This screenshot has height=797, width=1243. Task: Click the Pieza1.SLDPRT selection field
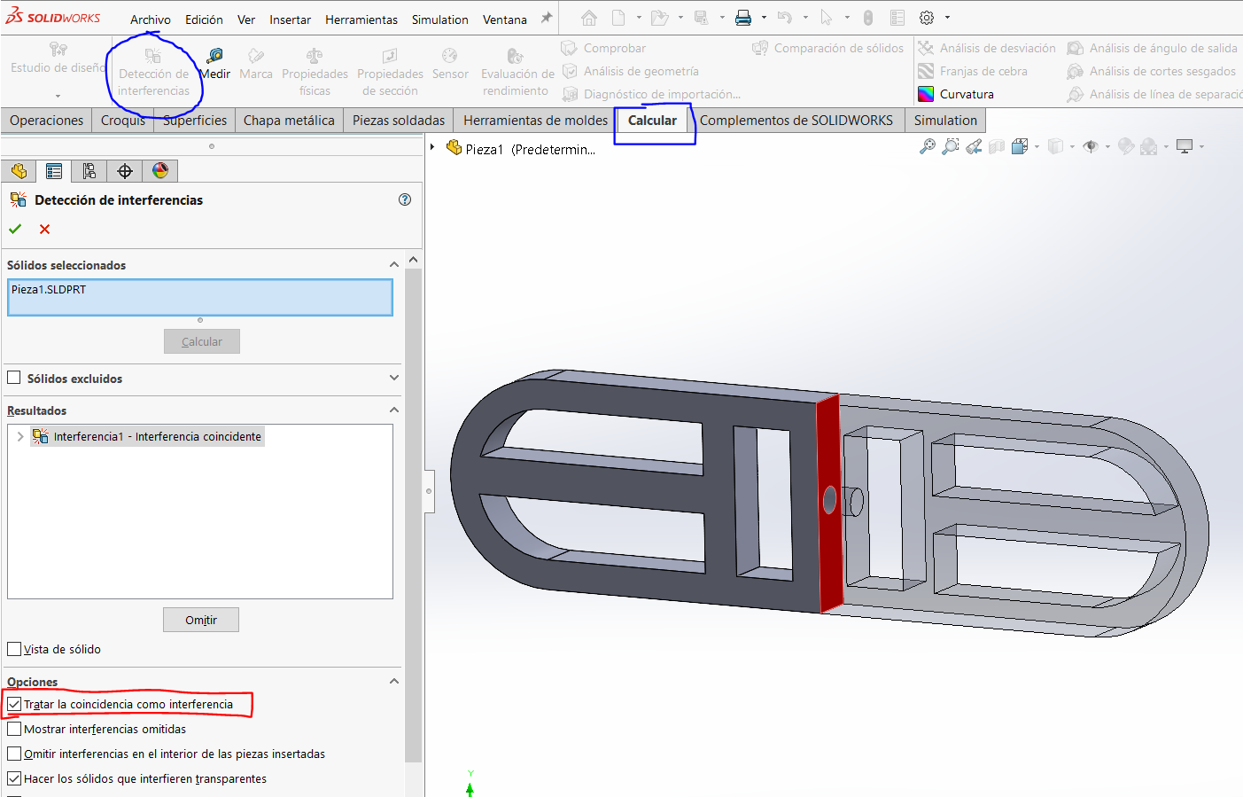pos(200,297)
